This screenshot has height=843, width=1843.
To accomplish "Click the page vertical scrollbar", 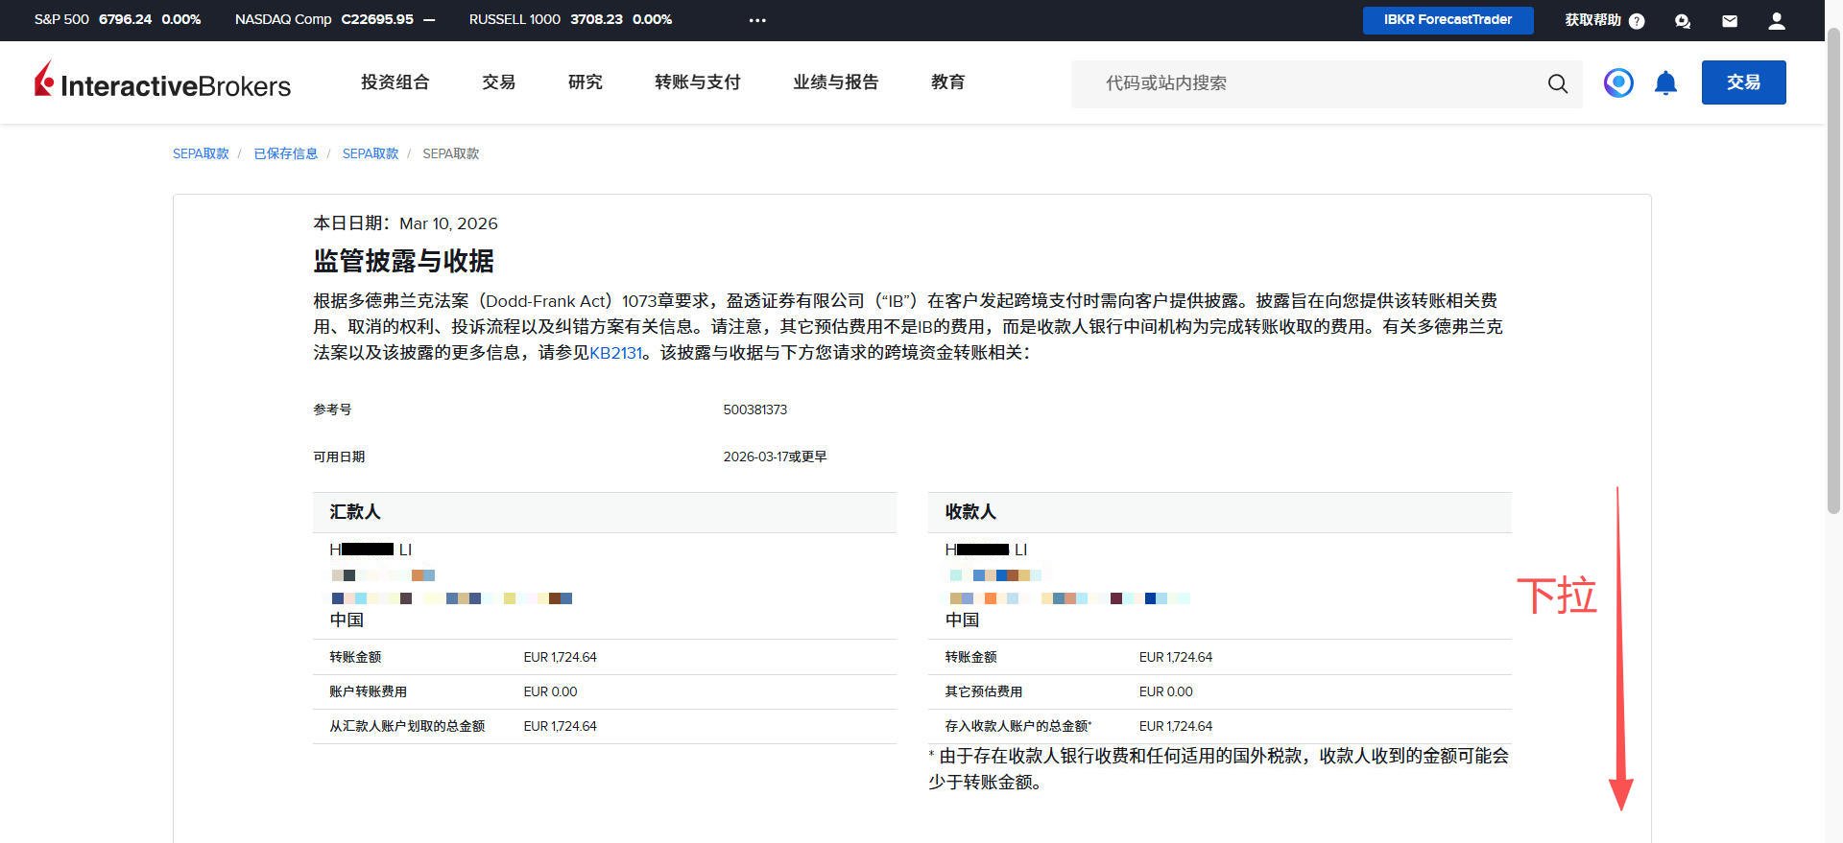I will click(1833, 269).
